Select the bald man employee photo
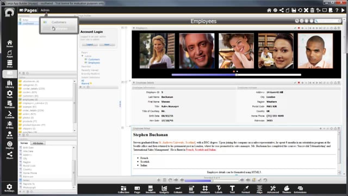Image resolution: width=348 pixels, height=196 pixels. click(x=315, y=51)
